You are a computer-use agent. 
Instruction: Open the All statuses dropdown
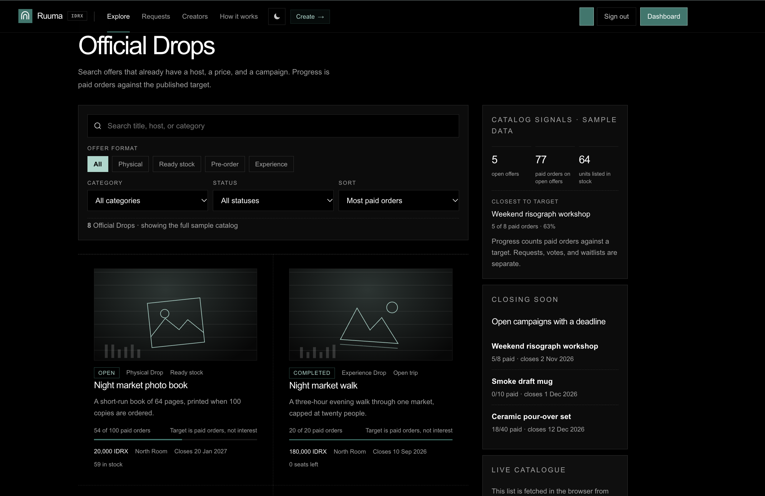click(273, 201)
